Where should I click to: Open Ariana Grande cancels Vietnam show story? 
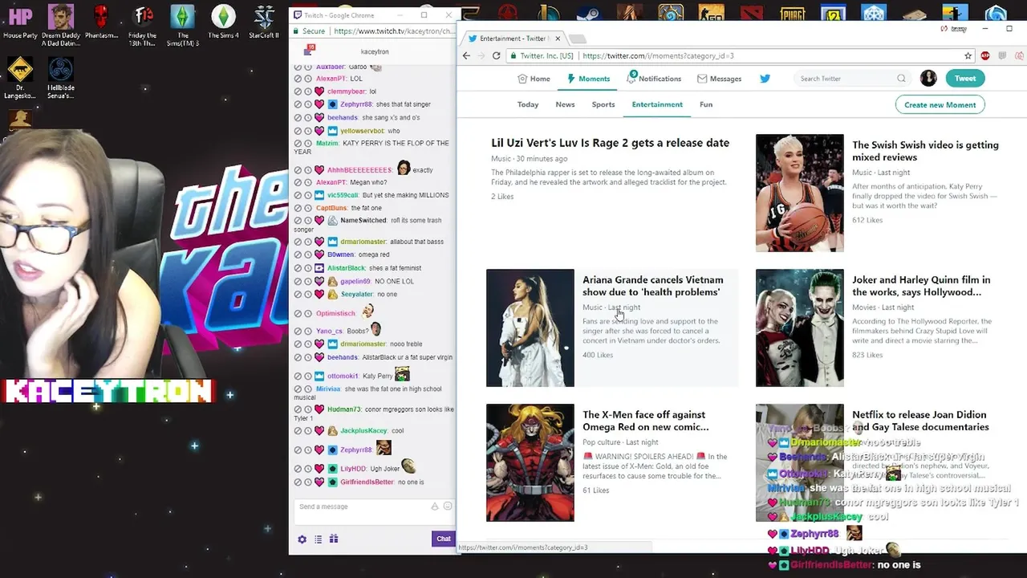pyautogui.click(x=652, y=286)
